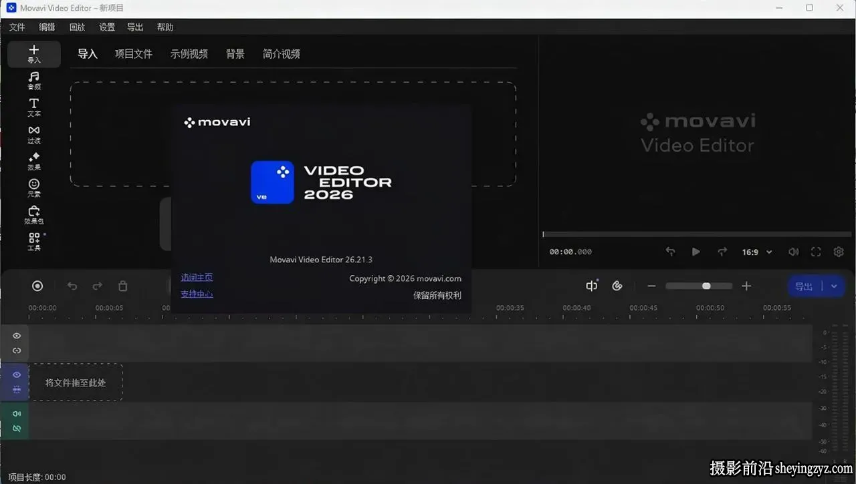856x484 pixels.
Task: Click the record button in timeline toolbar
Action: 37,286
